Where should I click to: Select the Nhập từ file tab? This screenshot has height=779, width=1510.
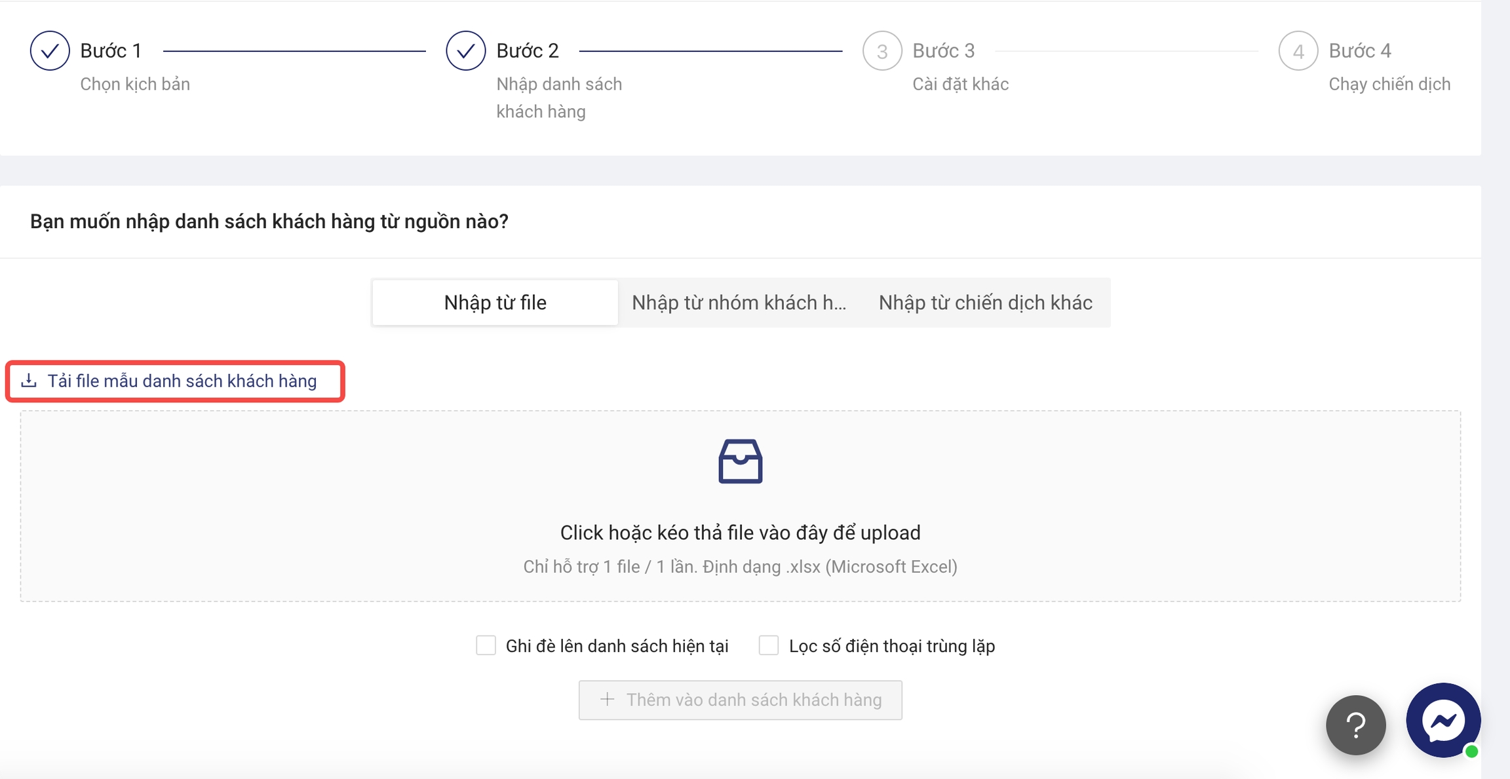pos(495,303)
